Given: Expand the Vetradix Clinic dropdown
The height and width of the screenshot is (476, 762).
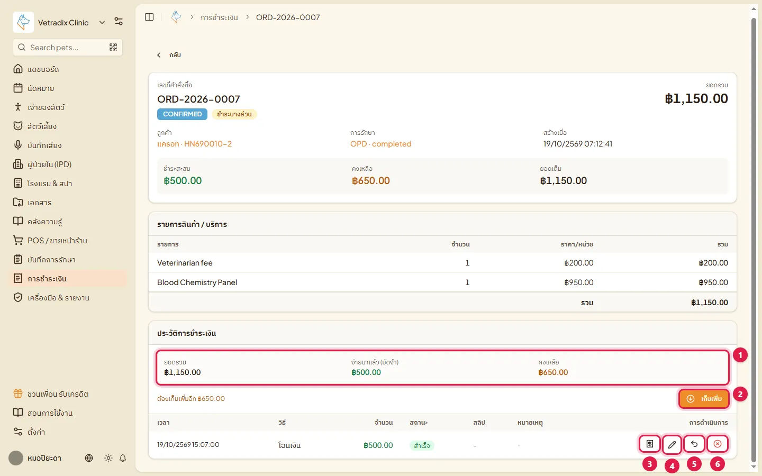Looking at the screenshot, I should click(x=102, y=22).
